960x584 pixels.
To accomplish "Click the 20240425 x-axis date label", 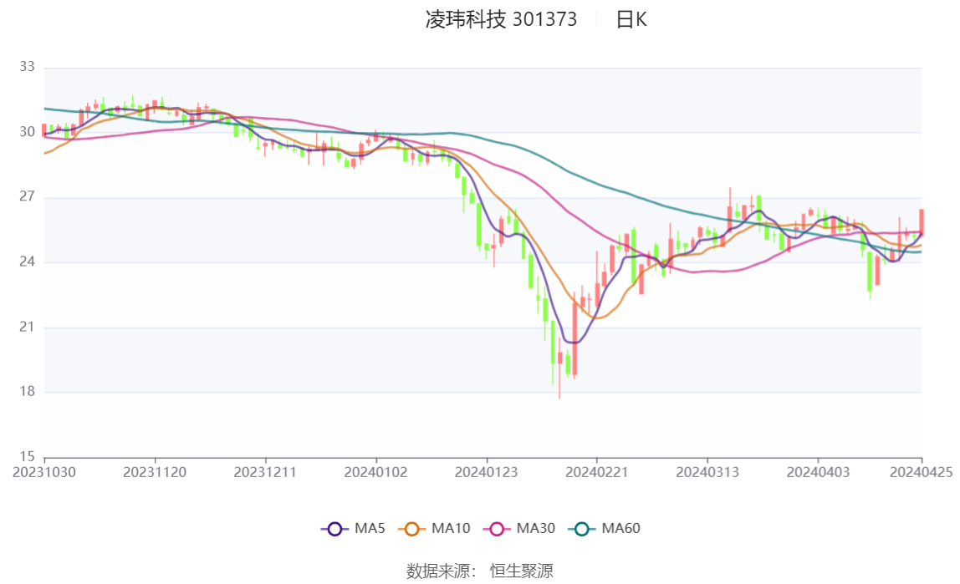I will click(x=921, y=473).
